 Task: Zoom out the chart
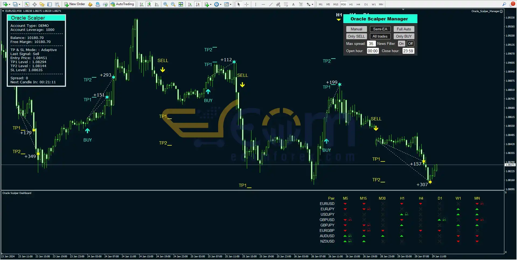click(173, 4)
